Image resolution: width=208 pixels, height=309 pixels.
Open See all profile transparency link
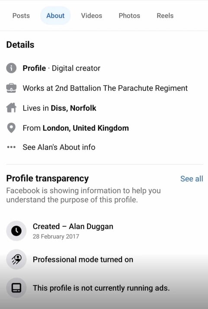(x=192, y=179)
